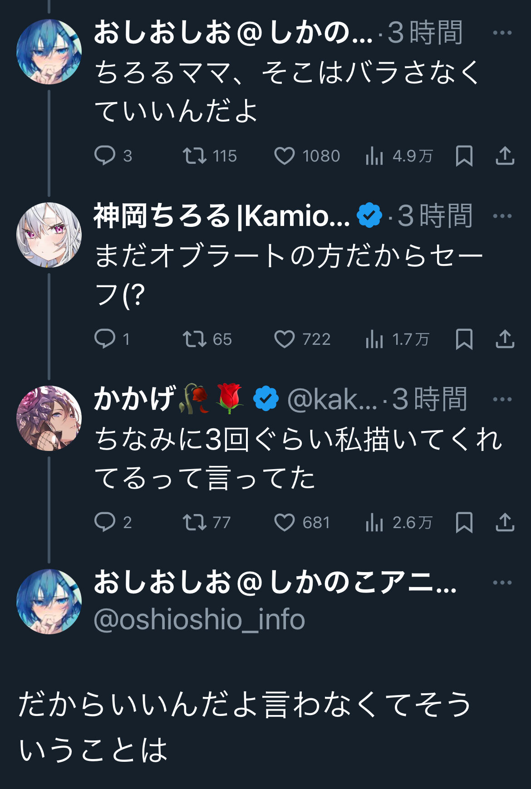Screen dimensions: 531x789
Task: Open more options on 神岡ちろる tweet
Action: pos(502,216)
